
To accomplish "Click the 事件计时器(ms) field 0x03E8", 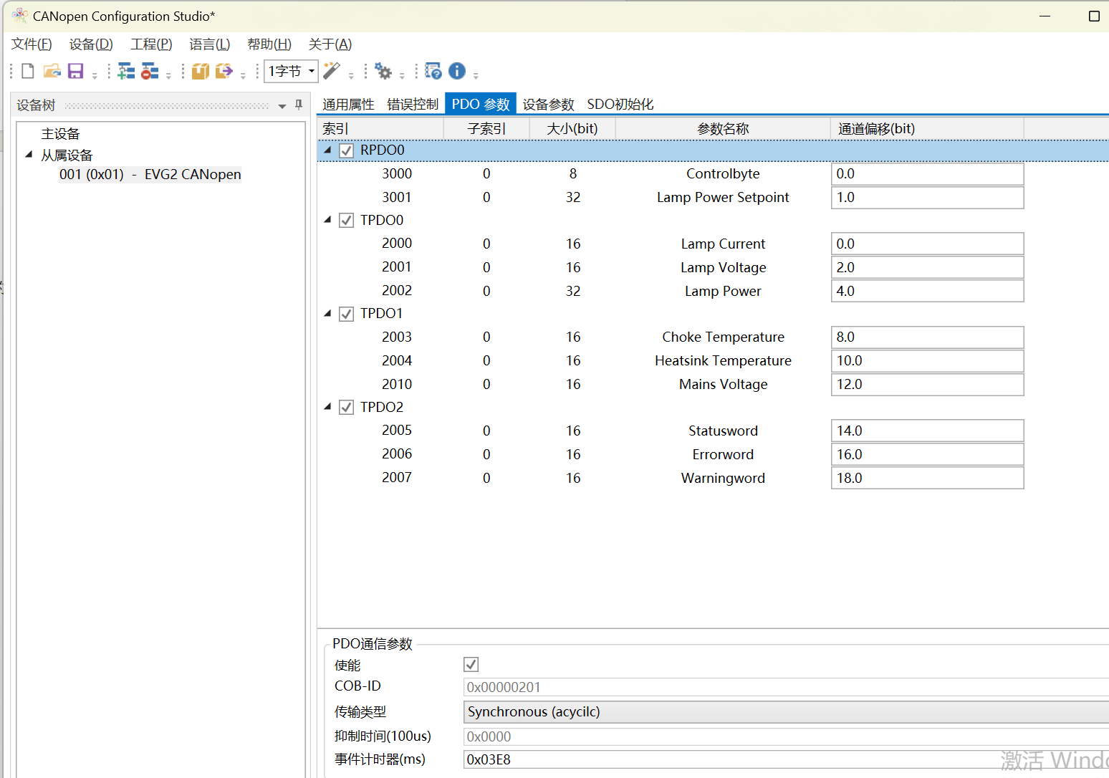I will (786, 759).
